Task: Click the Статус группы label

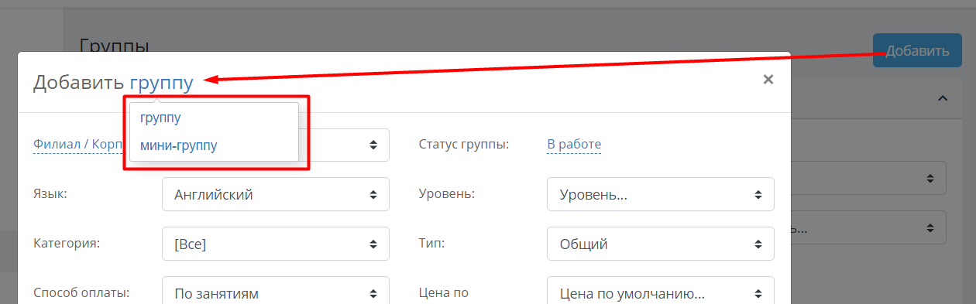Action: tap(463, 144)
